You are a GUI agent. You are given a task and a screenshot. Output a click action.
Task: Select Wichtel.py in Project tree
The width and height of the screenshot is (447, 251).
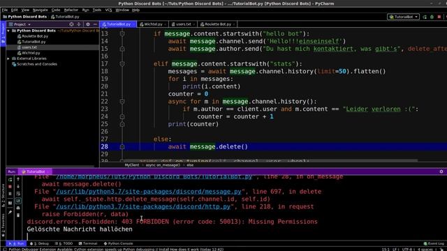pos(31,53)
